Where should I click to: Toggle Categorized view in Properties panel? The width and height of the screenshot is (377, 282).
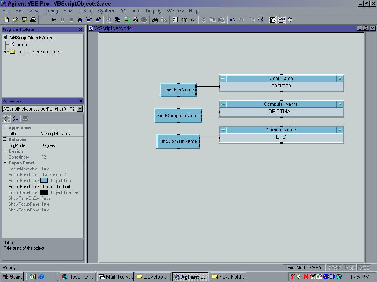(6, 119)
